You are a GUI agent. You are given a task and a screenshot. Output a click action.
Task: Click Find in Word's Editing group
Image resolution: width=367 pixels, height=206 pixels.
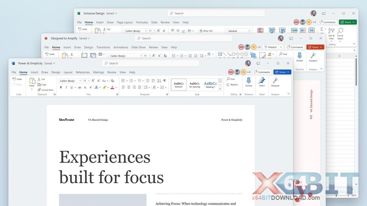[x=231, y=79]
